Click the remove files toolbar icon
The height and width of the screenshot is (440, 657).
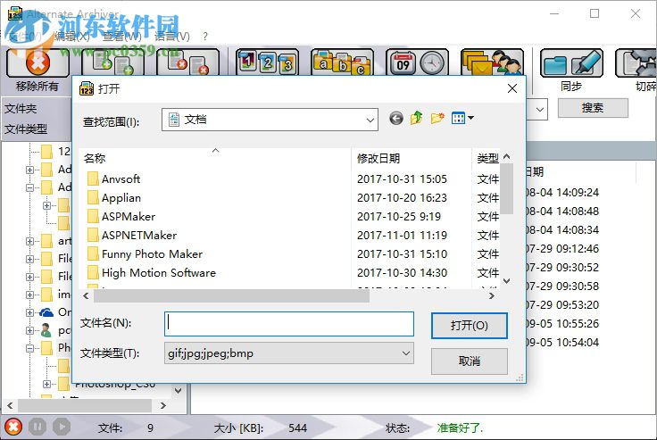tap(187, 62)
